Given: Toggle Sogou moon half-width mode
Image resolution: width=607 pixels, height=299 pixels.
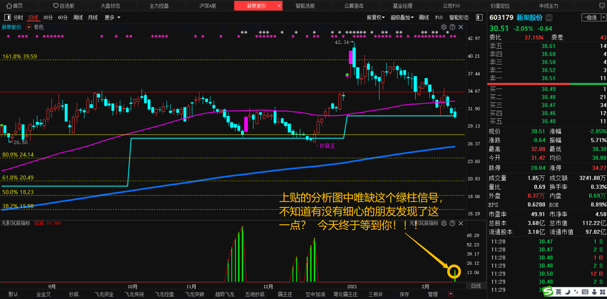Looking at the screenshot, I should click(567, 292).
